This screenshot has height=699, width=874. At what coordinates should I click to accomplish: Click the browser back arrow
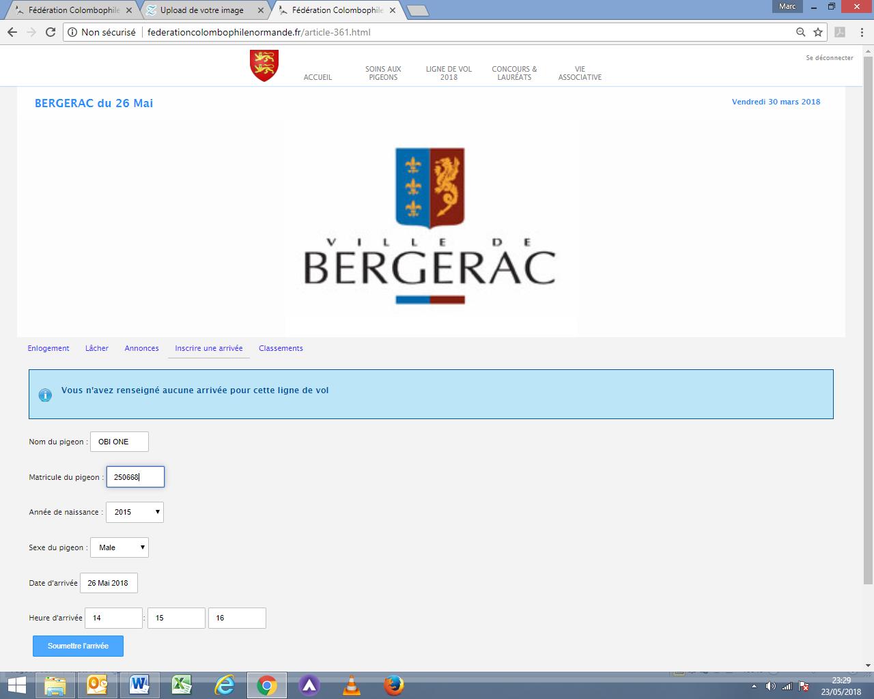tap(12, 32)
